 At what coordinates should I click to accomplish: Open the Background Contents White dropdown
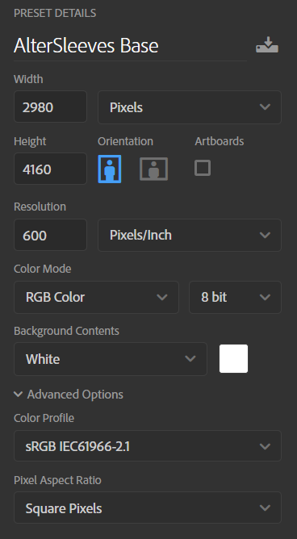pyautogui.click(x=111, y=359)
